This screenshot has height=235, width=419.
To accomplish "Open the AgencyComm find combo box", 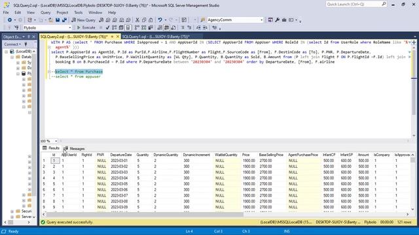I will tap(235, 20).
